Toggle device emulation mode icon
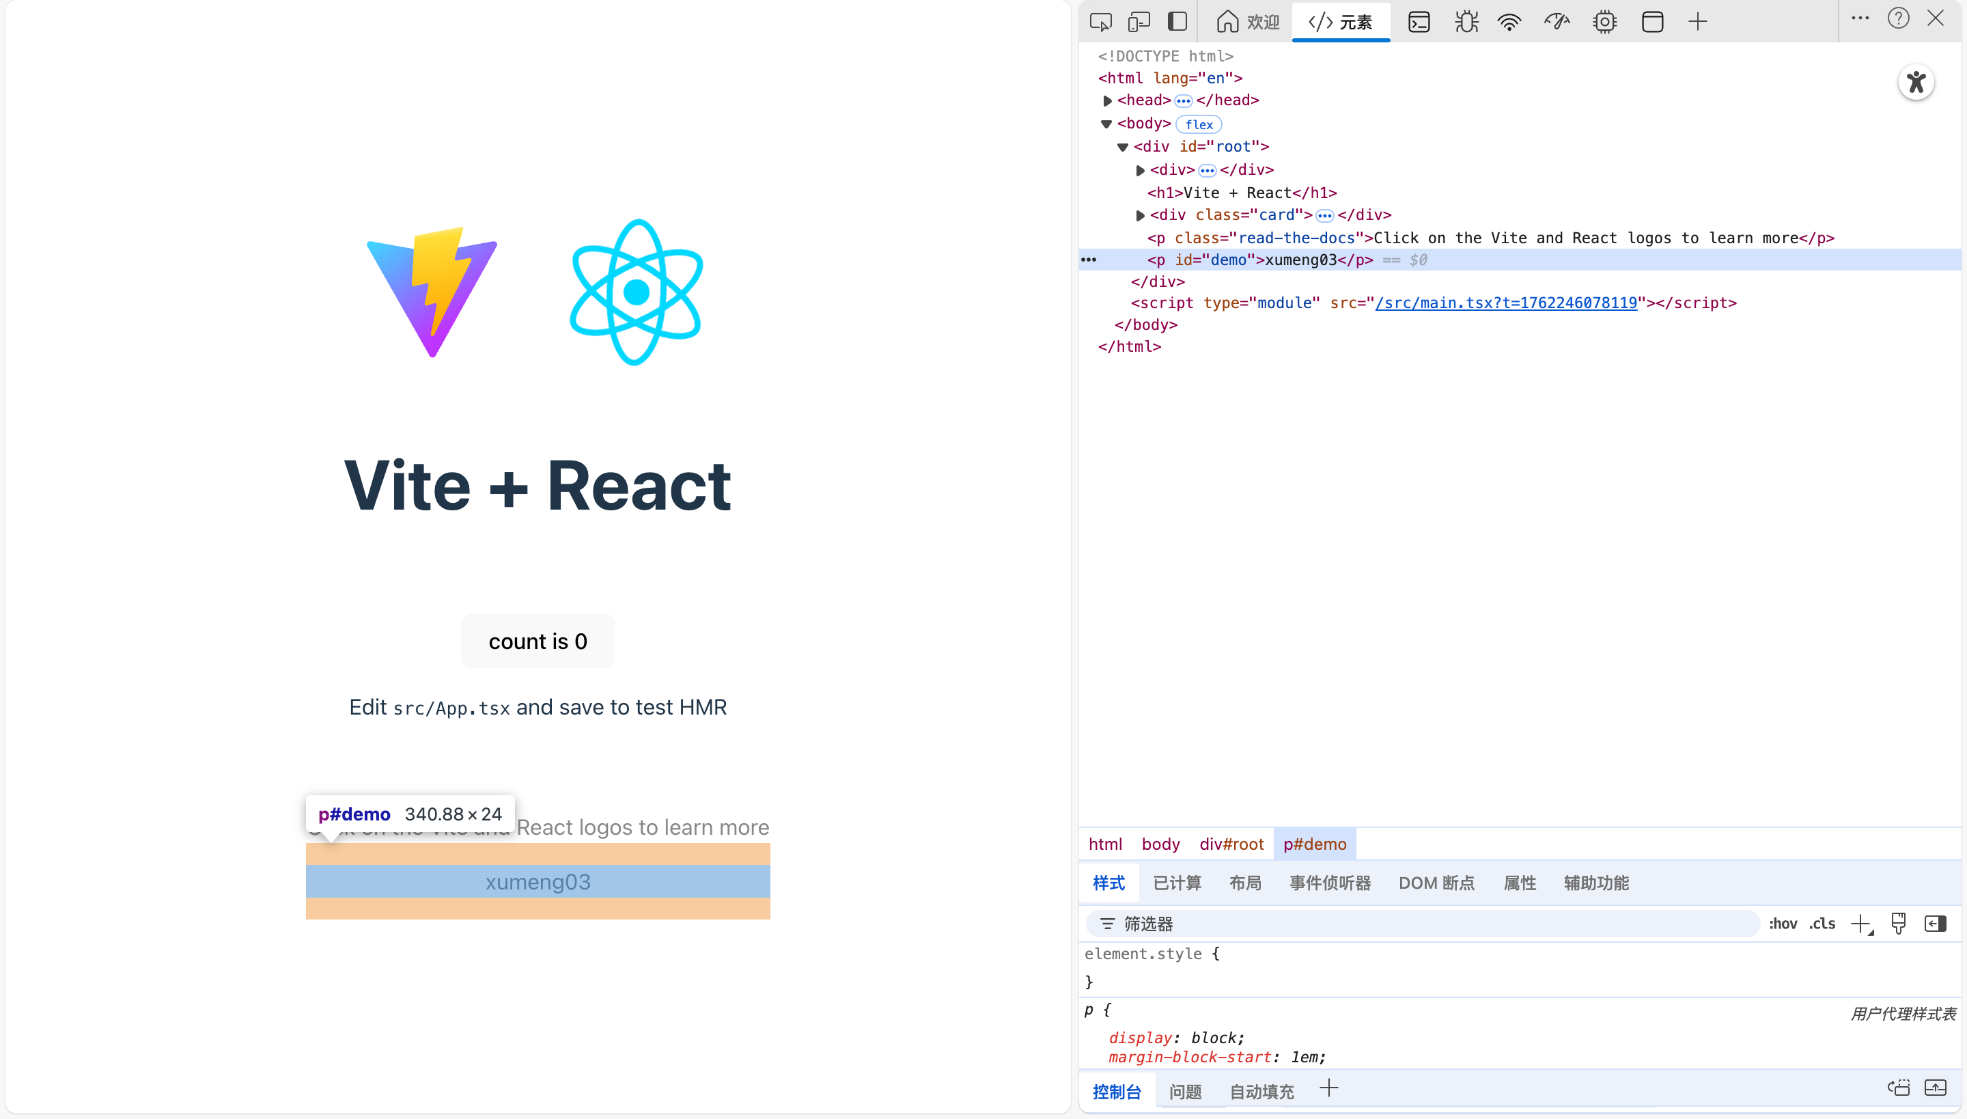 1139,22
